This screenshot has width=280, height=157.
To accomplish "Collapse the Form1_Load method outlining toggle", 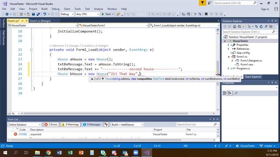I will (31, 50).
